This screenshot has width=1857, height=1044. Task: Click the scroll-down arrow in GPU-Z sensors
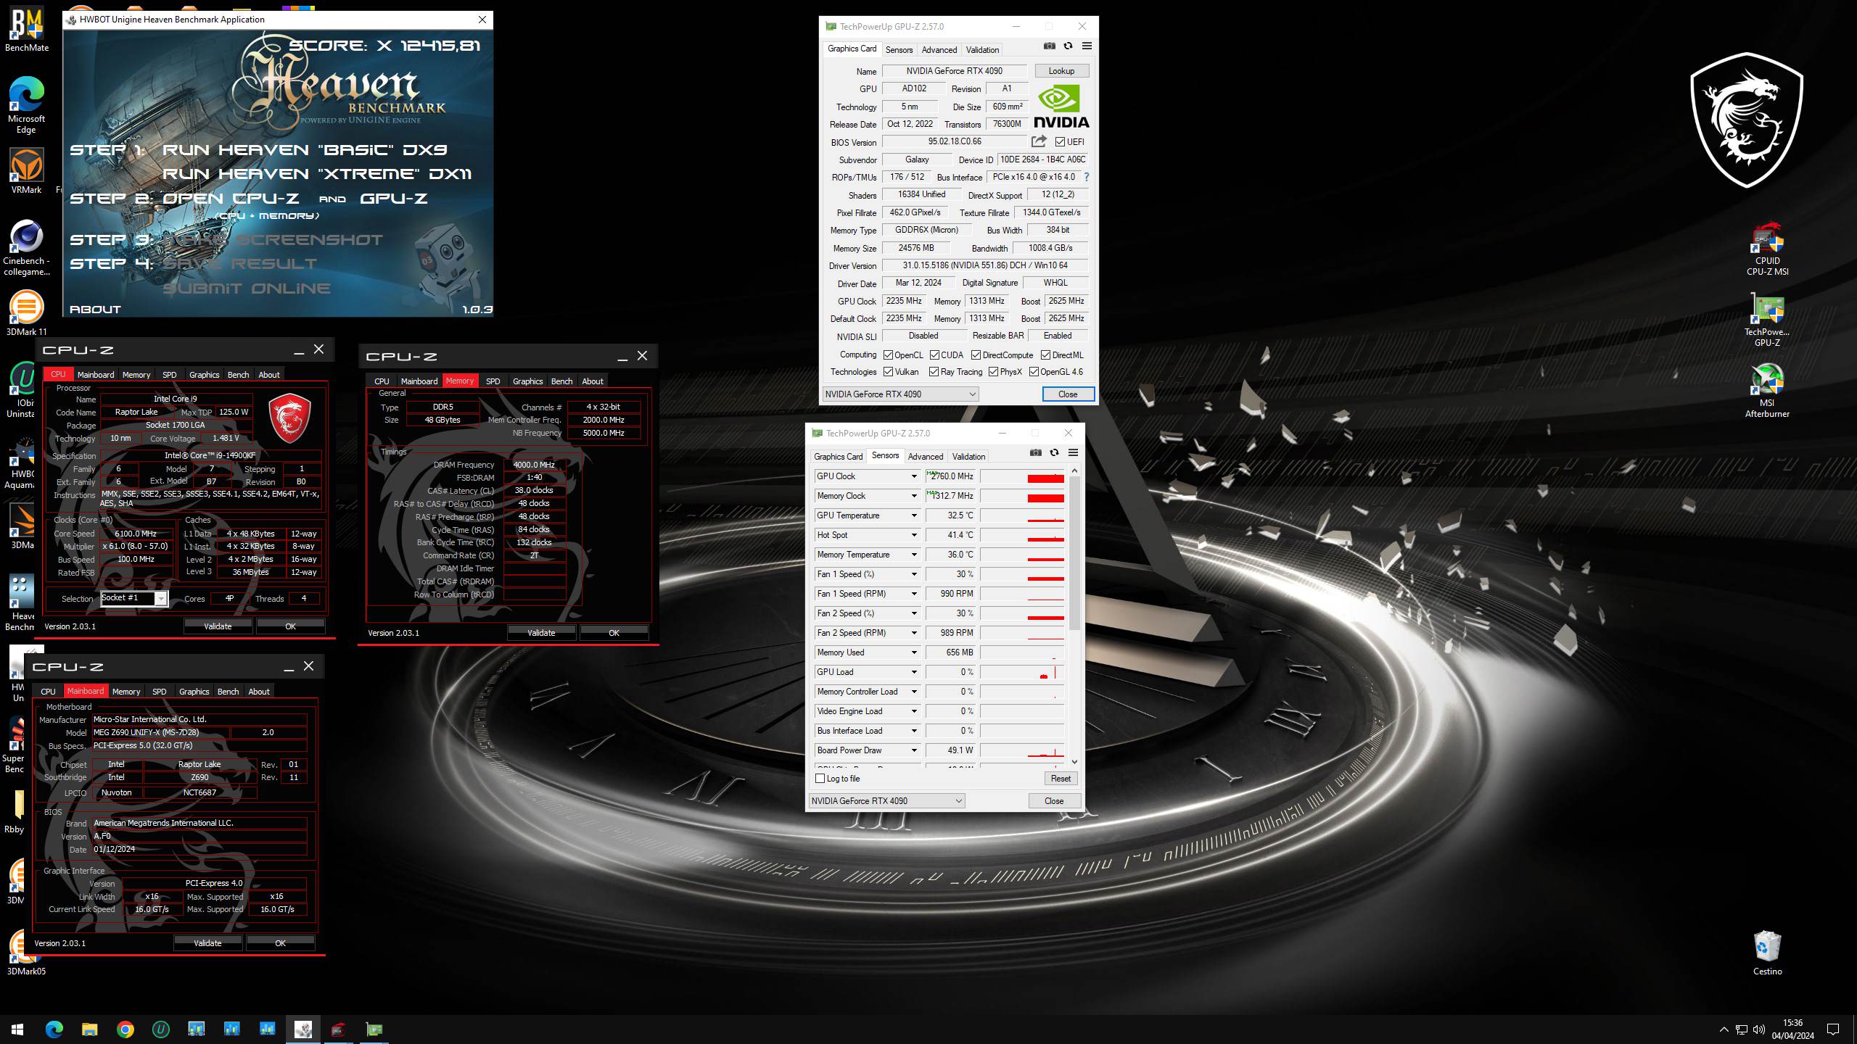[x=1074, y=761]
